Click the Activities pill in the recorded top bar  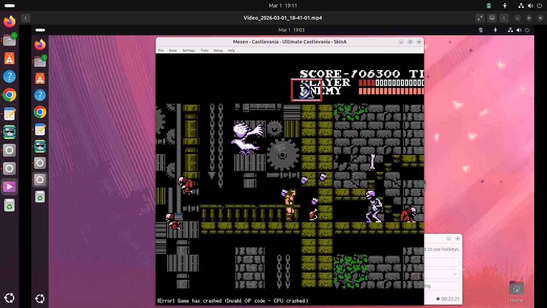click(x=40, y=30)
